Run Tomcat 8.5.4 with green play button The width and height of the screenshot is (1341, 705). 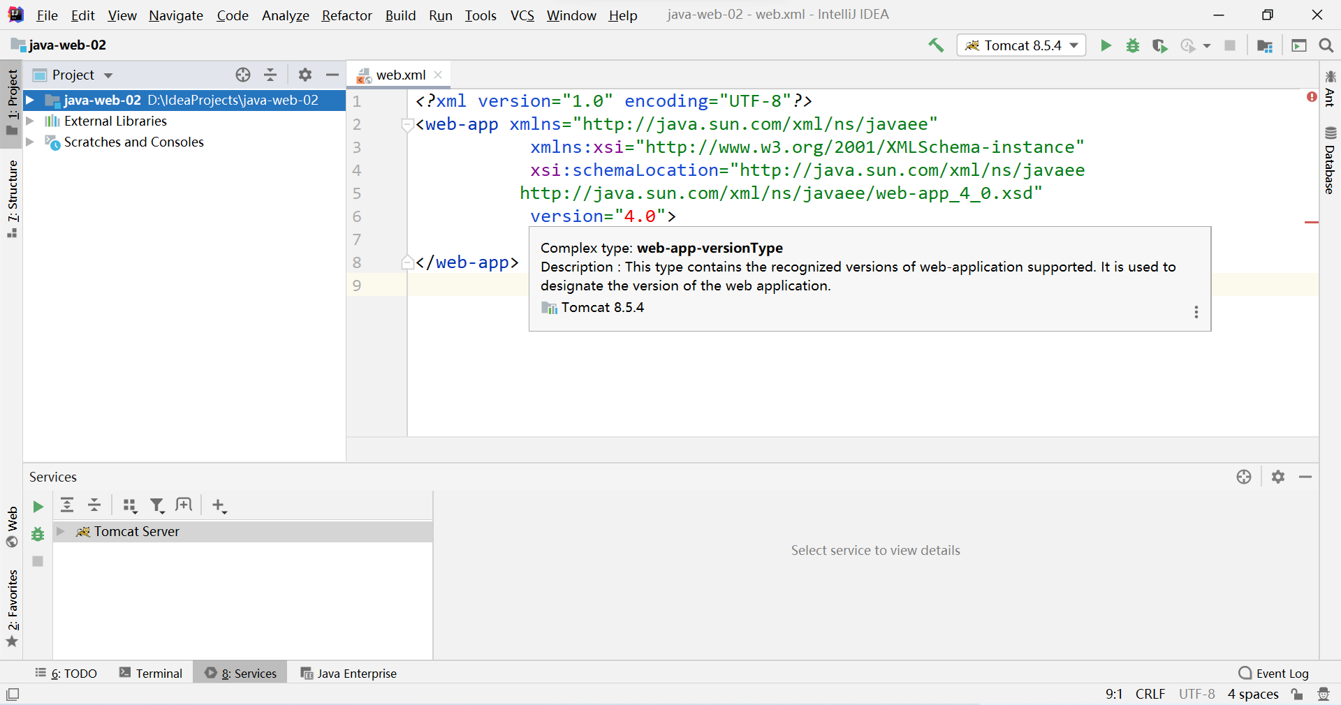point(1106,45)
